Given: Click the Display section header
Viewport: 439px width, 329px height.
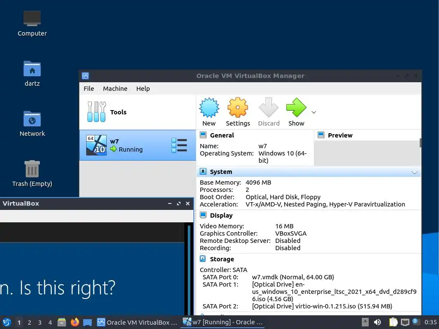Looking at the screenshot, I should pos(221,215).
